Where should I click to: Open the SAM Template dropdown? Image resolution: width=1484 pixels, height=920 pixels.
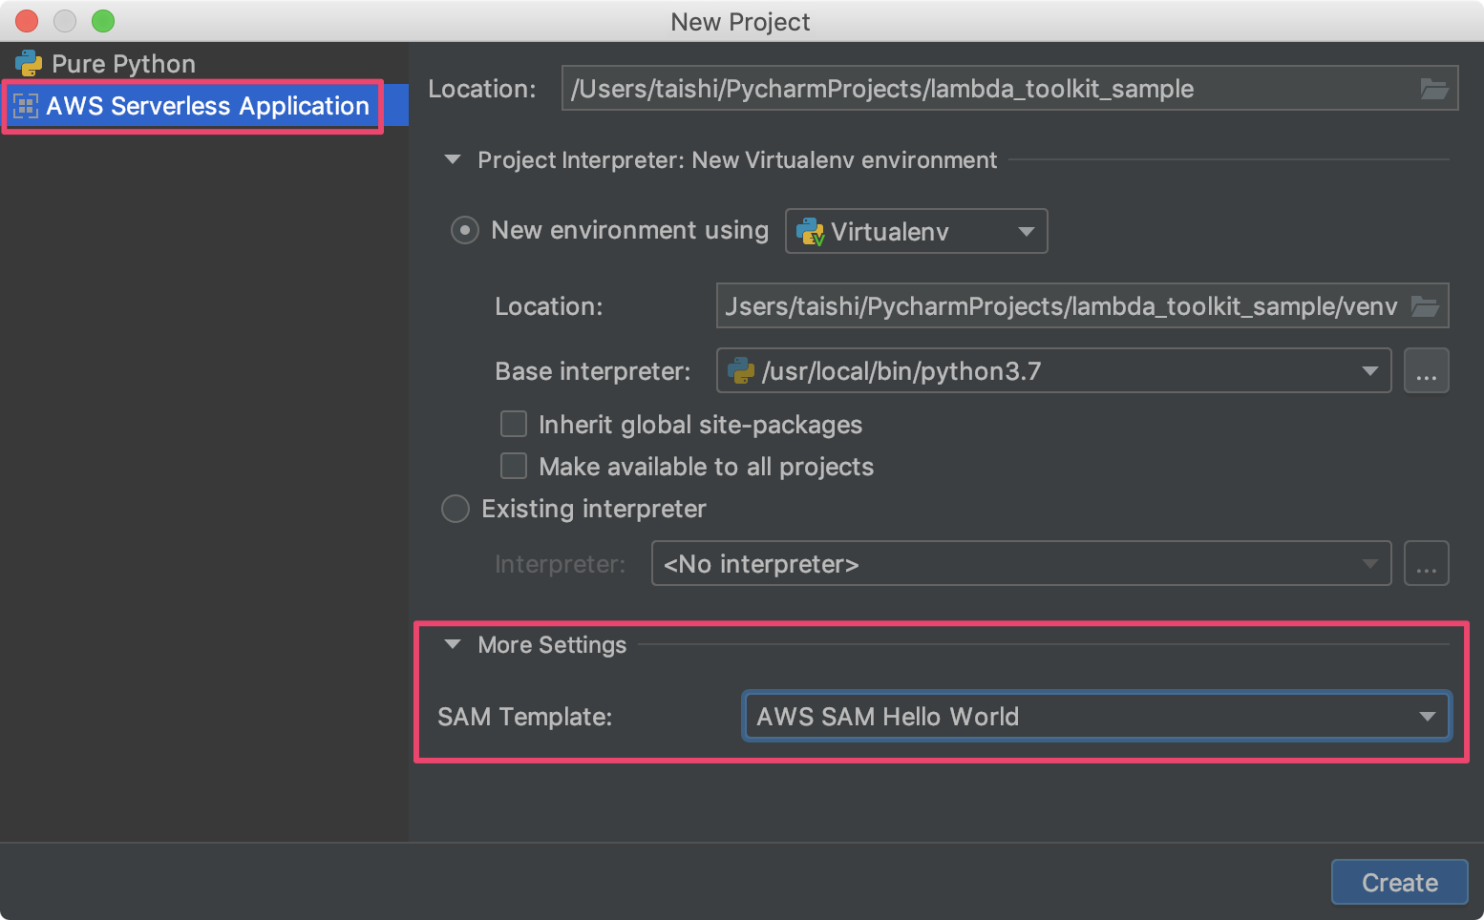click(x=1427, y=716)
